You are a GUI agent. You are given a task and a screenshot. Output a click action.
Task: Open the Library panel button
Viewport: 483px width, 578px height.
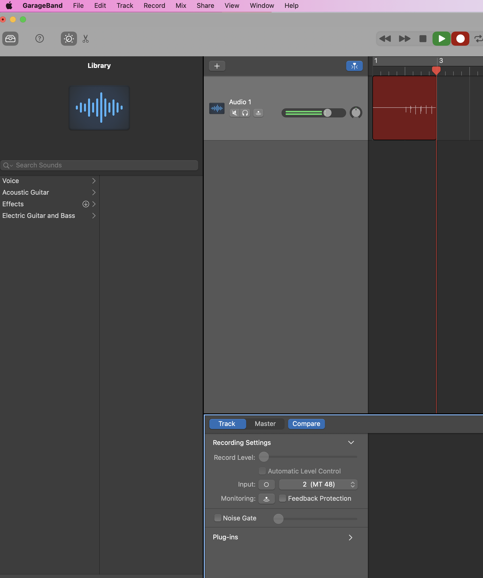pos(10,39)
